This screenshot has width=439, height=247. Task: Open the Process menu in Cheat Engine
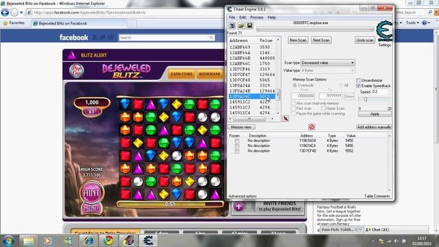click(x=257, y=17)
